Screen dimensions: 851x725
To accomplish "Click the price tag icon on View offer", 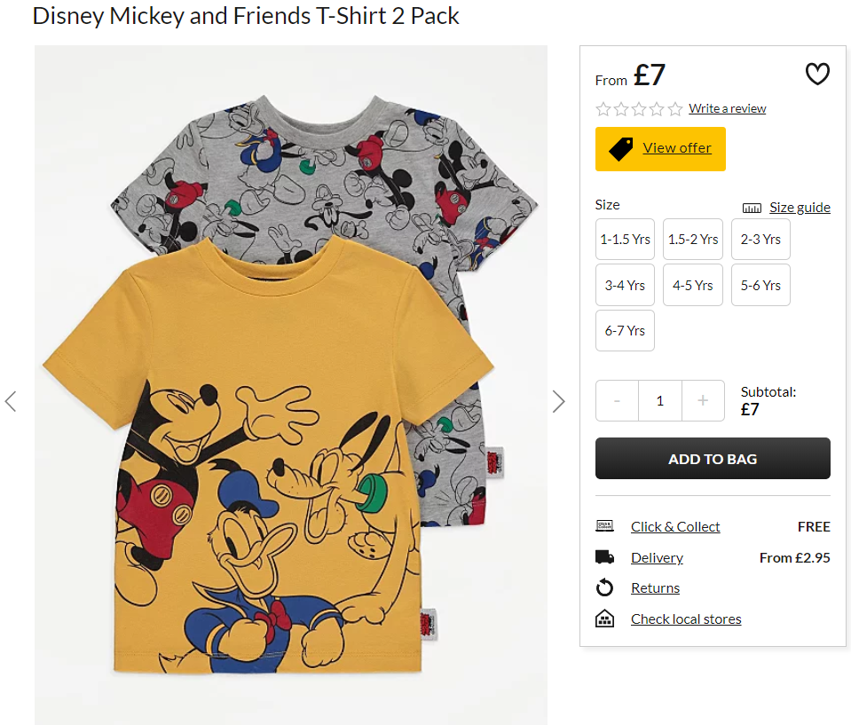I will pyautogui.click(x=621, y=149).
